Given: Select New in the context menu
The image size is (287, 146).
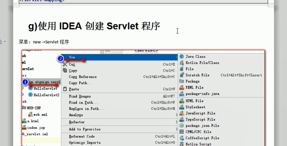Looking at the screenshot, I should pyautogui.click(x=119, y=57).
